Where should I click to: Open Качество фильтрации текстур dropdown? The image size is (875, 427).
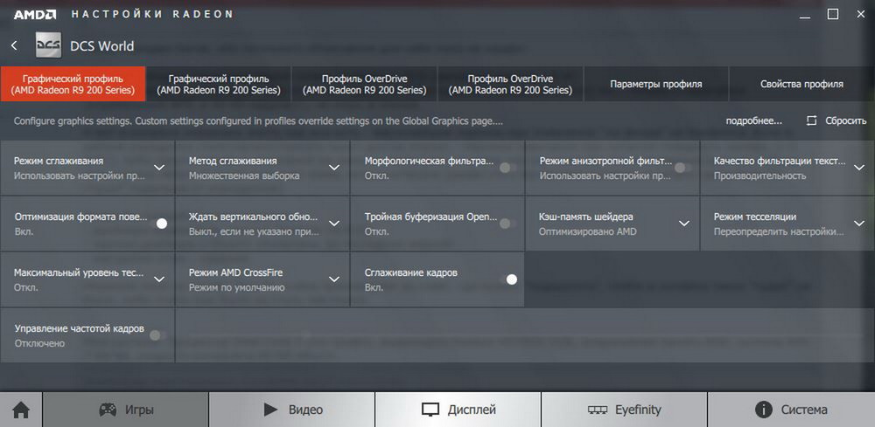tap(858, 168)
